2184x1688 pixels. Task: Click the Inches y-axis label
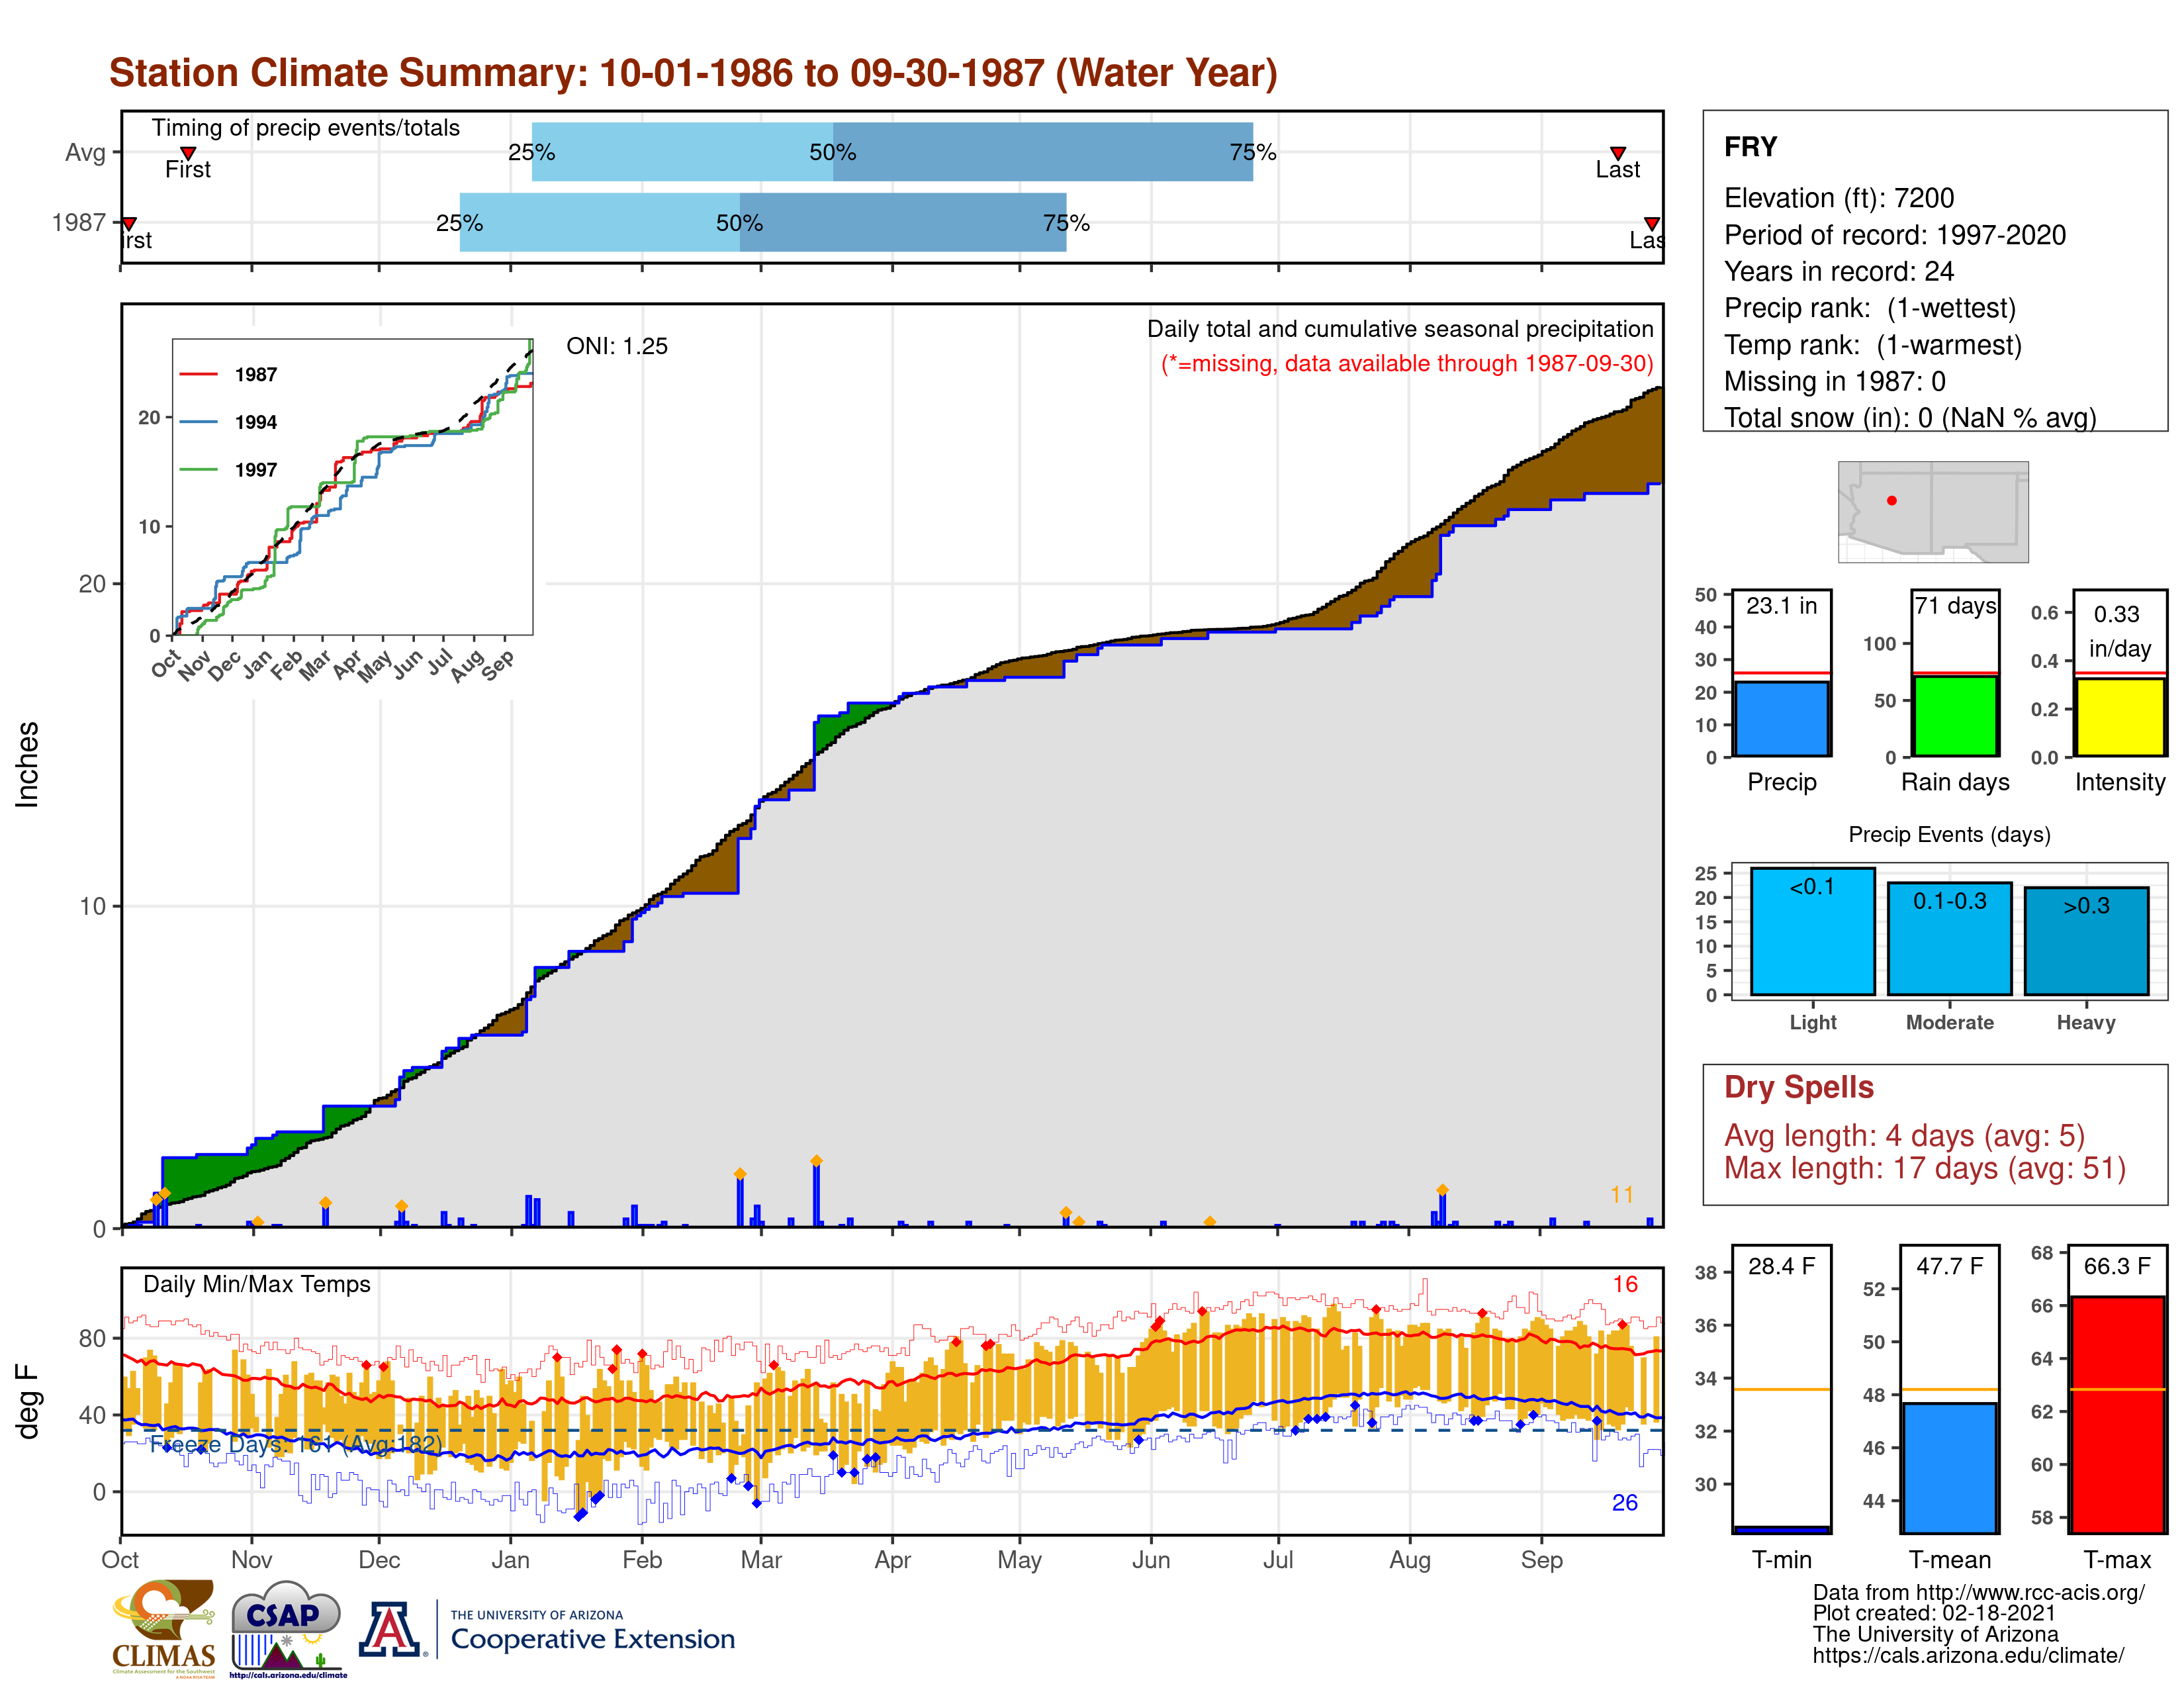tap(27, 764)
